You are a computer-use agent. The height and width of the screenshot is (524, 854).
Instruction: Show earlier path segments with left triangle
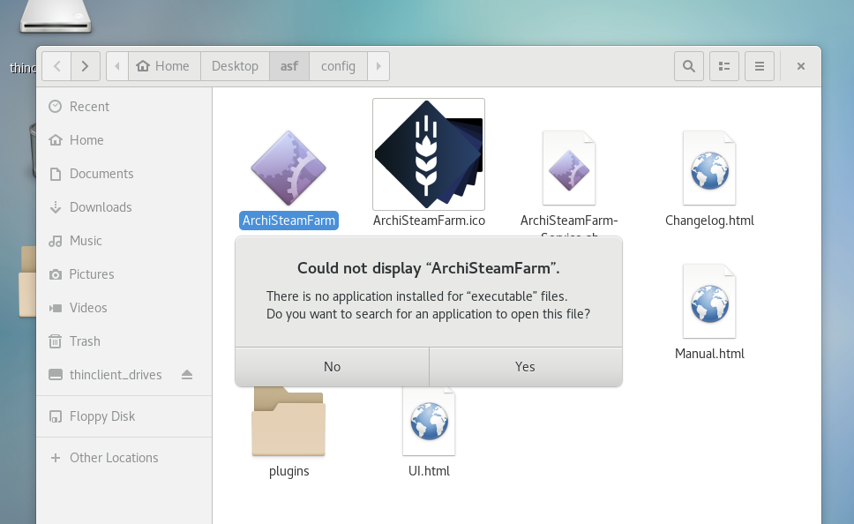point(117,66)
